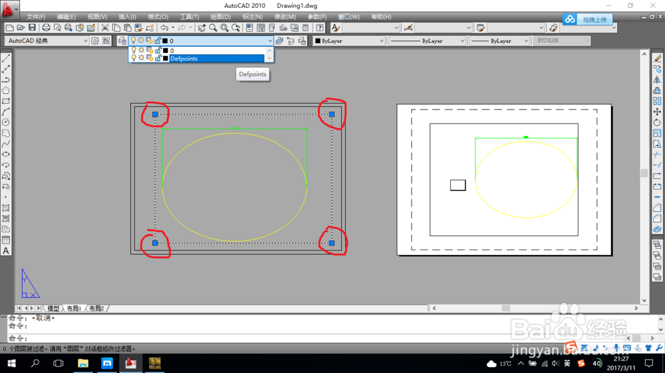The height and width of the screenshot is (373, 665).
Task: Toggle viewport freeze icon for layer 0 in list
Action: point(150,50)
